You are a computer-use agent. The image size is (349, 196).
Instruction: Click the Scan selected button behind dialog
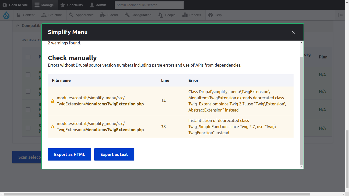pyautogui.click(x=27, y=157)
